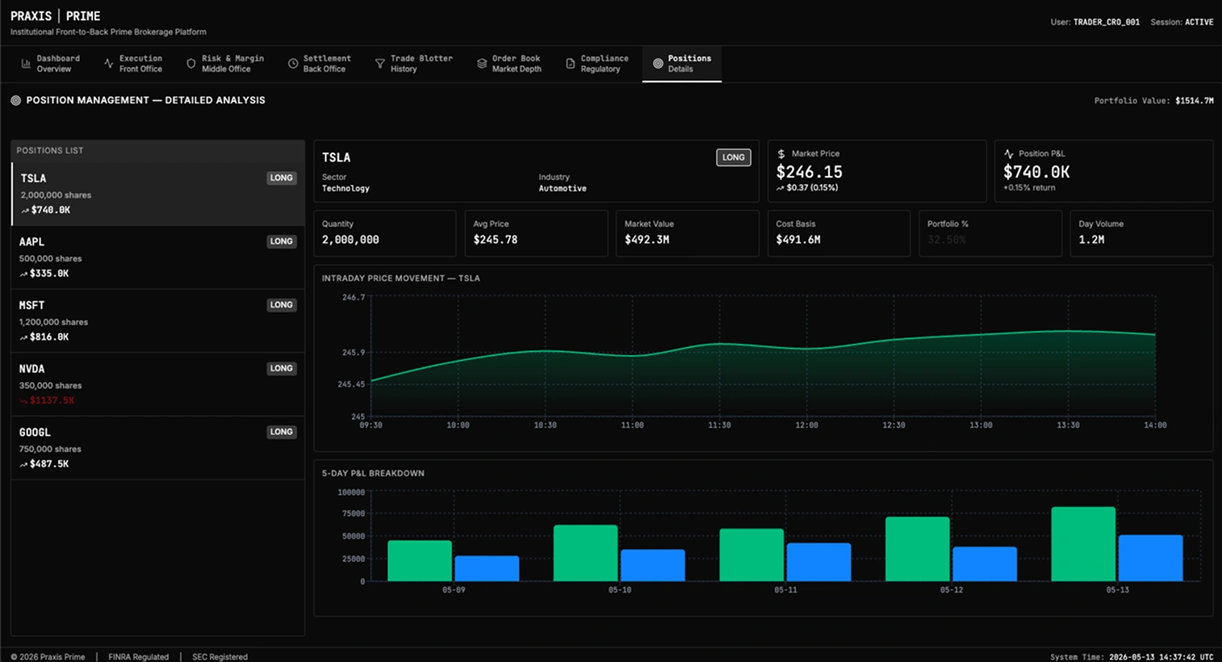
Task: Click the Avg Price value $245.78
Action: point(496,240)
